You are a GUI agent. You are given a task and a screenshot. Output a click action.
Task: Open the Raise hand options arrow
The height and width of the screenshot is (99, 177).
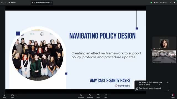tap(93, 95)
